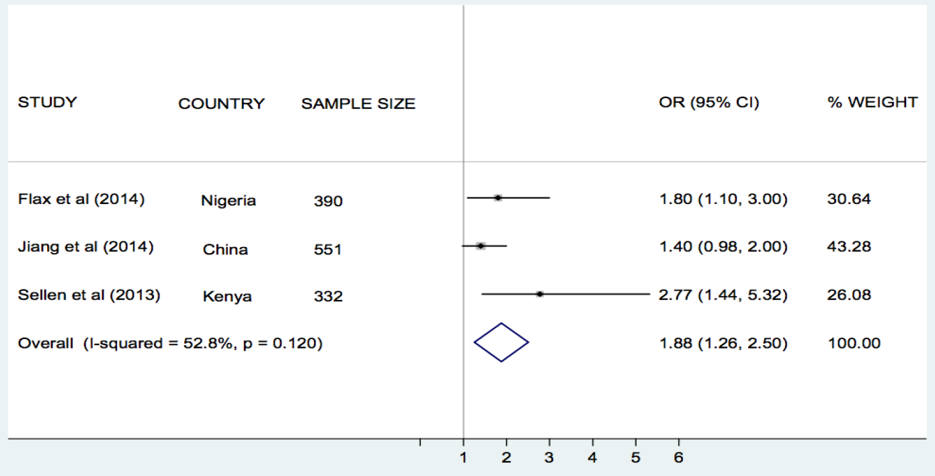The image size is (935, 476).
Task: Click the % WEIGHT column header
Action: click(872, 103)
